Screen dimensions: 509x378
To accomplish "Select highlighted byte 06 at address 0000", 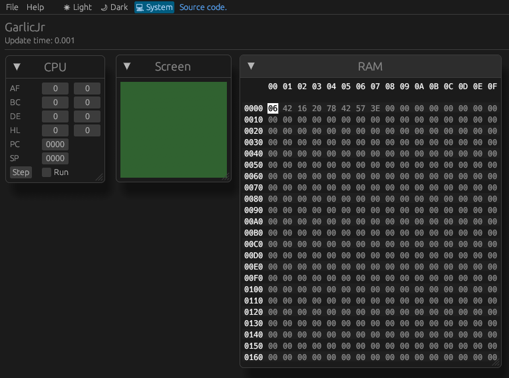I will tap(273, 108).
